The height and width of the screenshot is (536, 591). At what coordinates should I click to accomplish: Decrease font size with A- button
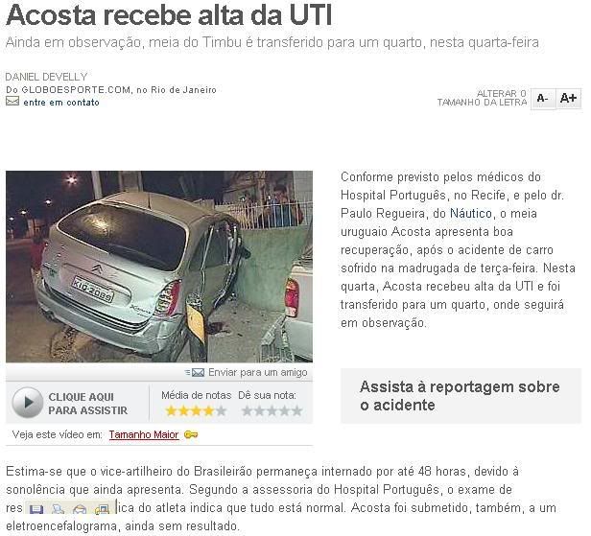tap(543, 99)
